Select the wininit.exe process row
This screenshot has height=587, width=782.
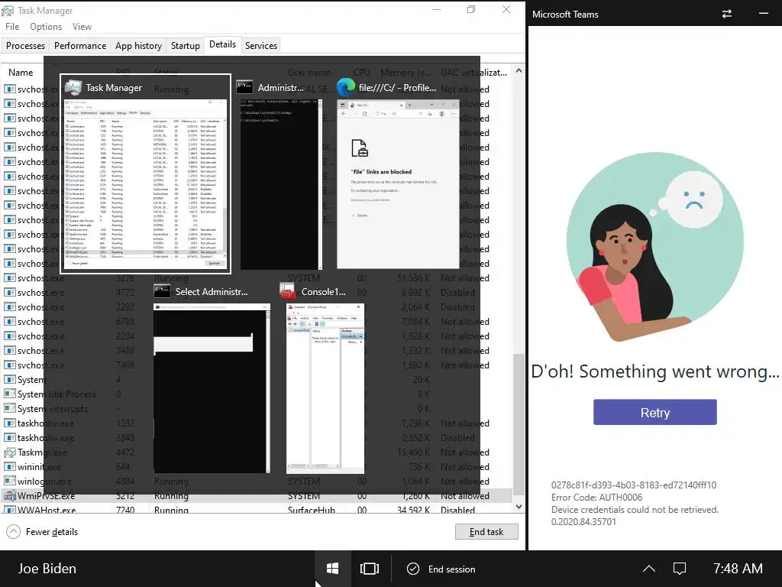(257, 467)
